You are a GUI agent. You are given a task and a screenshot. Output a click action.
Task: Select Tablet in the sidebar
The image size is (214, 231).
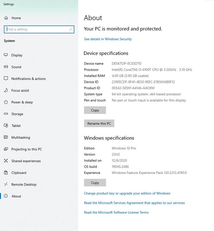pyautogui.click(x=16, y=126)
